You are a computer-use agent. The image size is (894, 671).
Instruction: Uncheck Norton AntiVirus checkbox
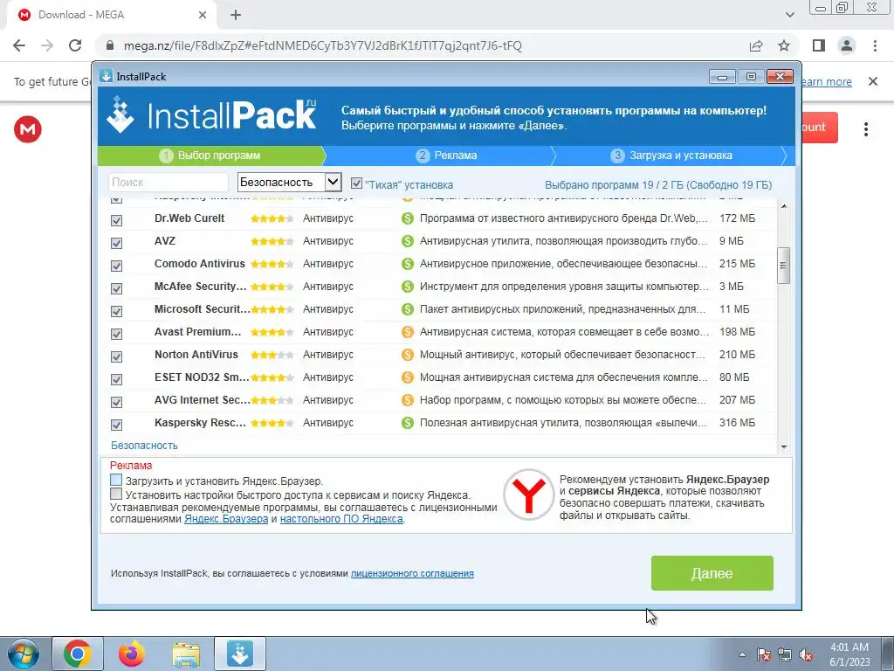tap(116, 356)
